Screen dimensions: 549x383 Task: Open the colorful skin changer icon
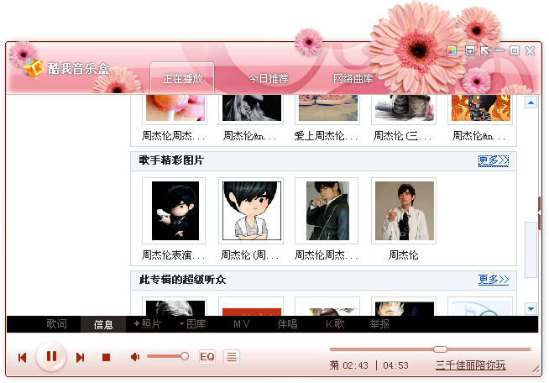point(452,50)
